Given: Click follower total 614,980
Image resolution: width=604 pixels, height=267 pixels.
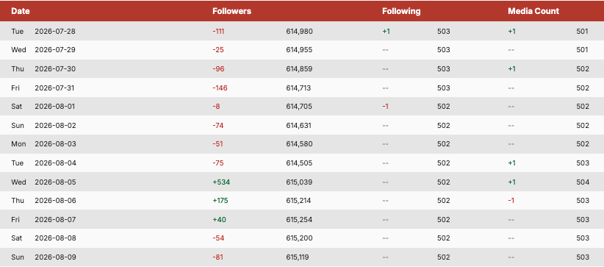Looking at the screenshot, I should click(299, 31).
